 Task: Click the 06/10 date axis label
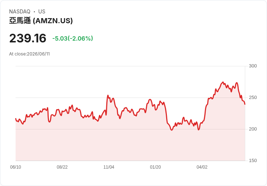(16, 167)
